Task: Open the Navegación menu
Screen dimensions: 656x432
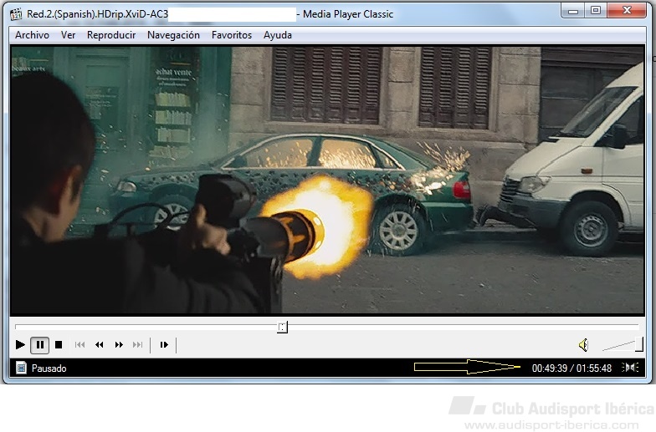Action: coord(174,35)
